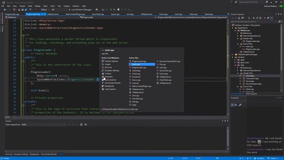Viewport: 284px width, 160px height.
Task: Click the Navigate Backward toolbar icon
Action: coord(5,10)
